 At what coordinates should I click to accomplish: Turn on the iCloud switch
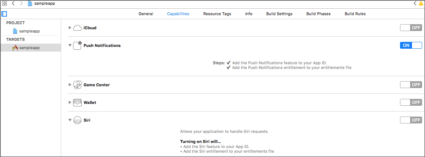click(x=411, y=27)
